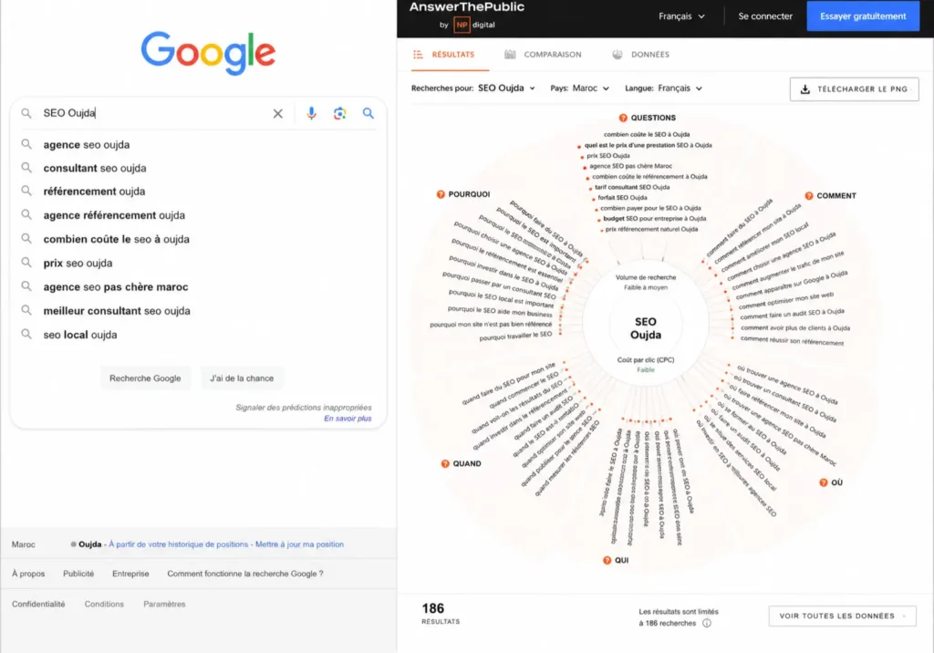Click the magnifier icon beside 'seo local oujda'
The width and height of the screenshot is (934, 653).
[26, 334]
